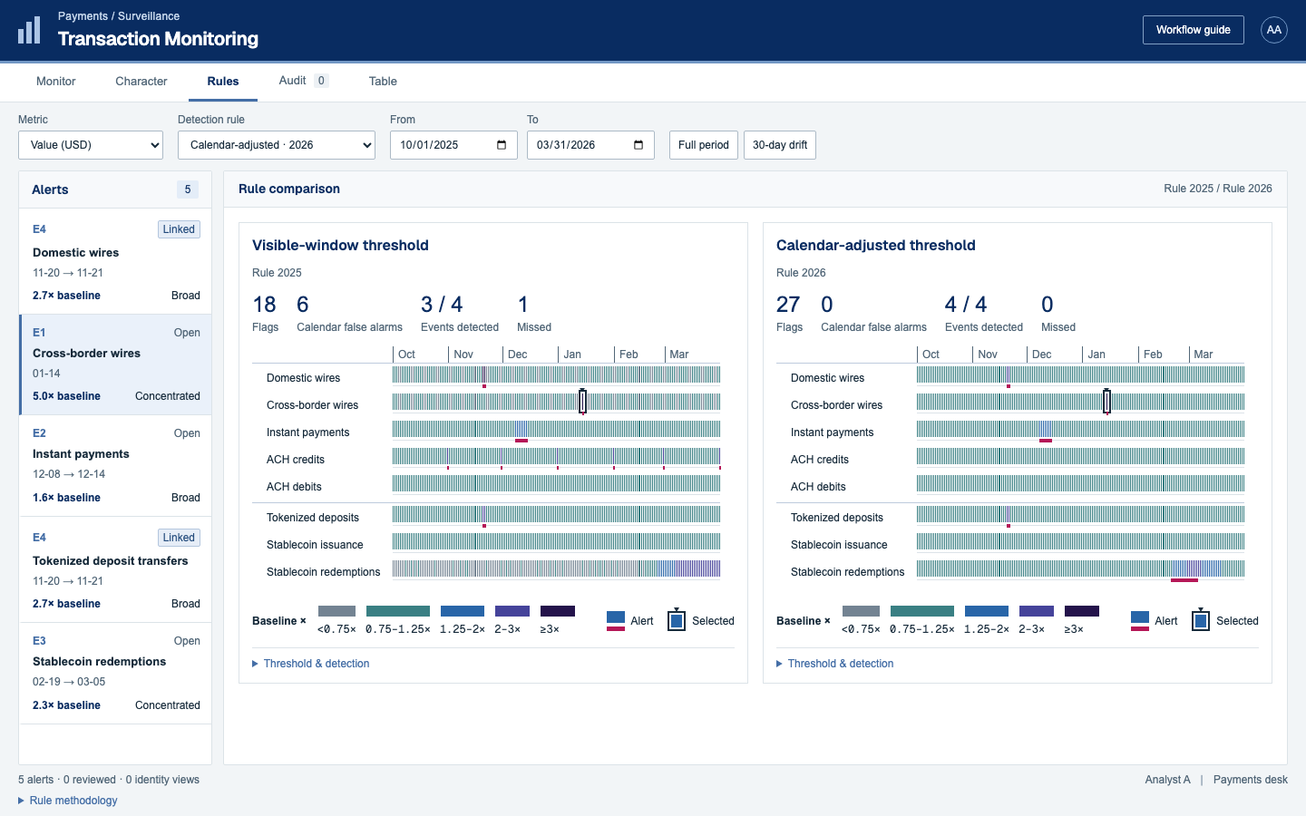This screenshot has height=816, width=1306.
Task: Select the Rules tab
Action: [x=223, y=82]
